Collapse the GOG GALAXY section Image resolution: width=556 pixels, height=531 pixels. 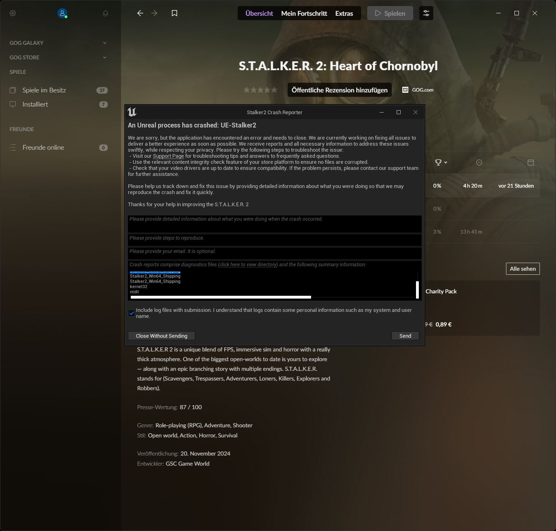[105, 43]
